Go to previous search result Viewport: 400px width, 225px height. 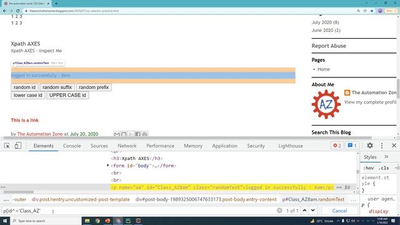click(x=304, y=211)
